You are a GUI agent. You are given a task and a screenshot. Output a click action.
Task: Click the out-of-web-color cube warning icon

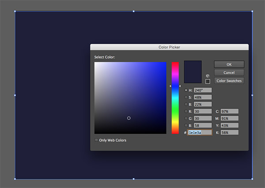[x=208, y=76]
